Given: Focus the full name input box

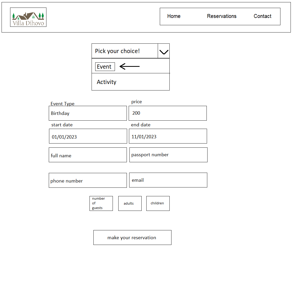Looking at the screenshot, I should click(x=88, y=155).
